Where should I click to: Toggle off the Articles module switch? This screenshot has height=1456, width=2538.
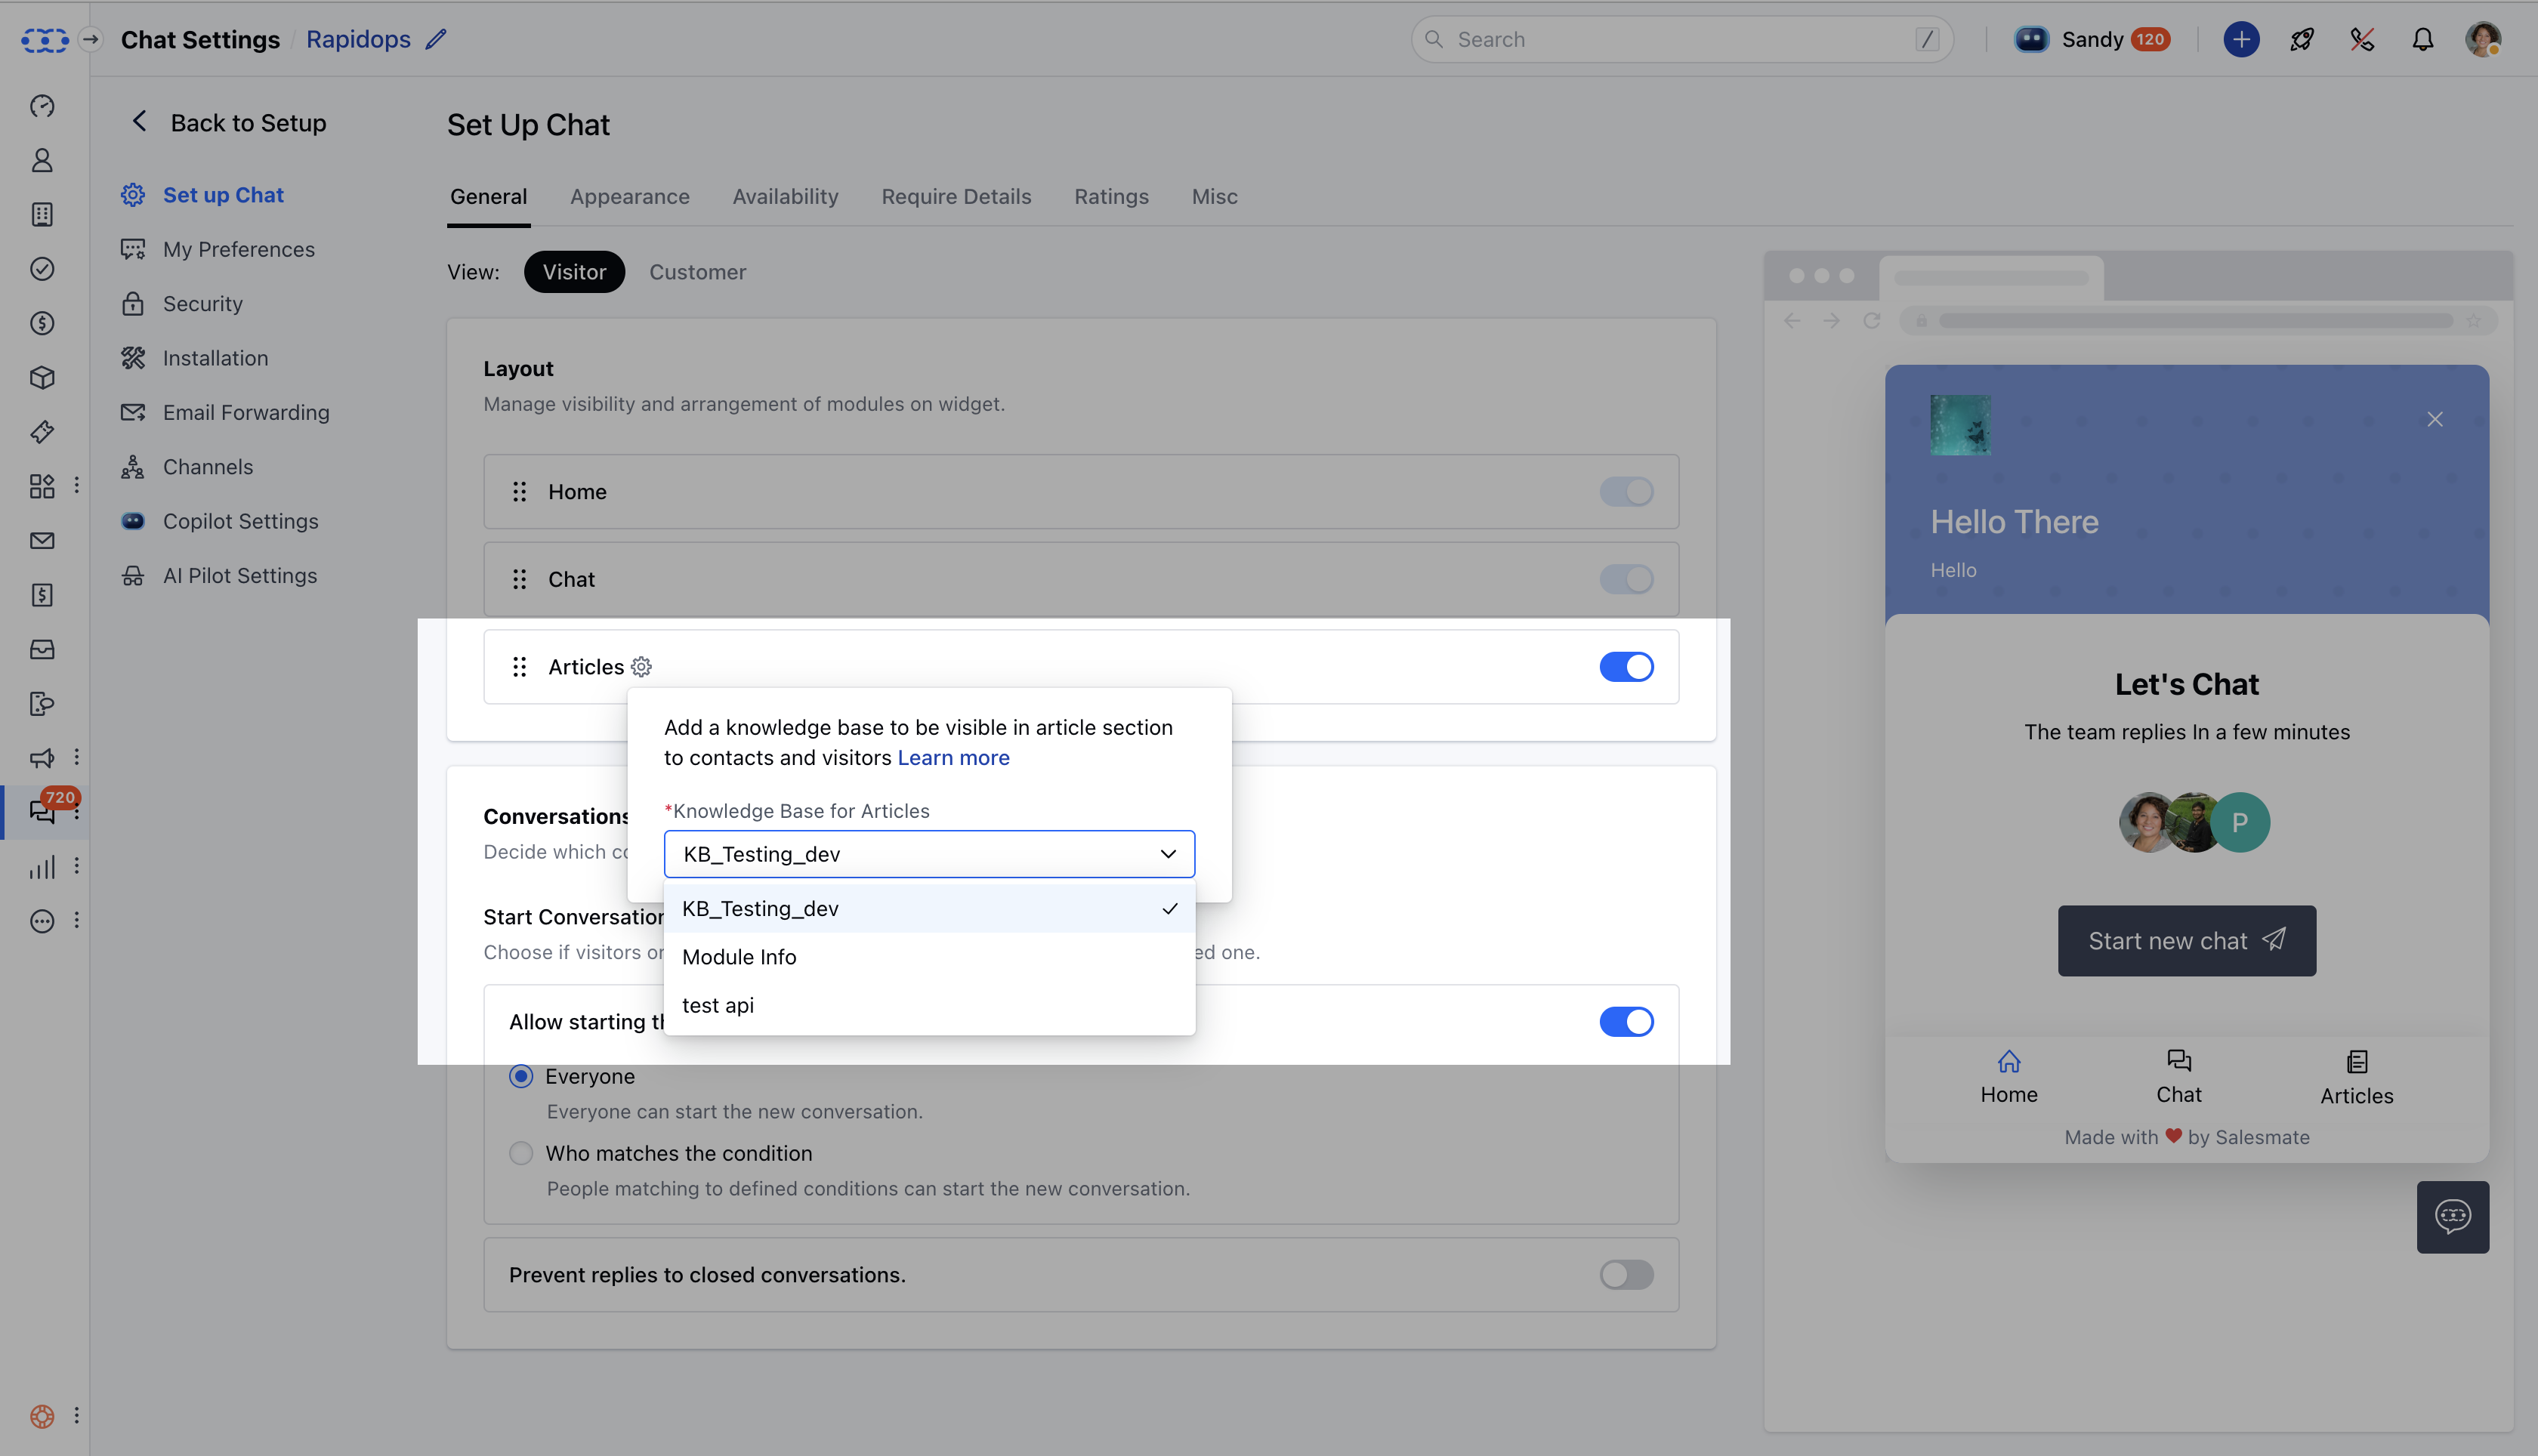1626,667
